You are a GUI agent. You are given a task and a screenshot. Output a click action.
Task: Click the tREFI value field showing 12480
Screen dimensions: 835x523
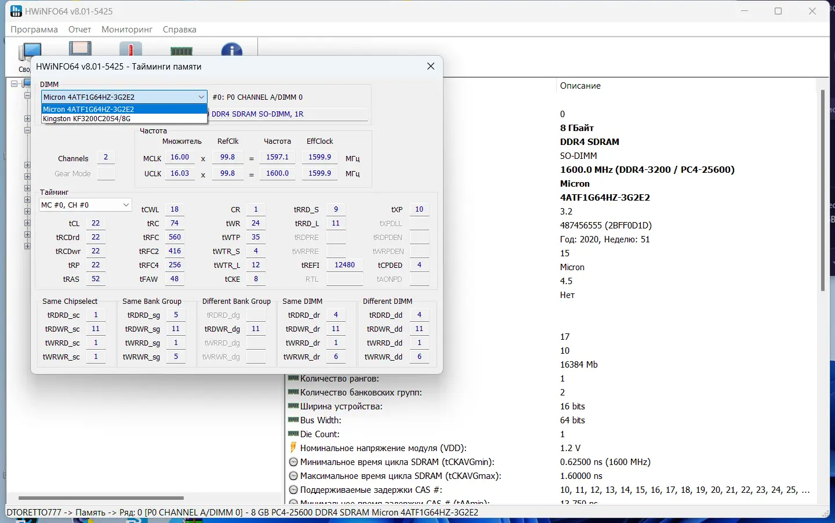(x=344, y=265)
